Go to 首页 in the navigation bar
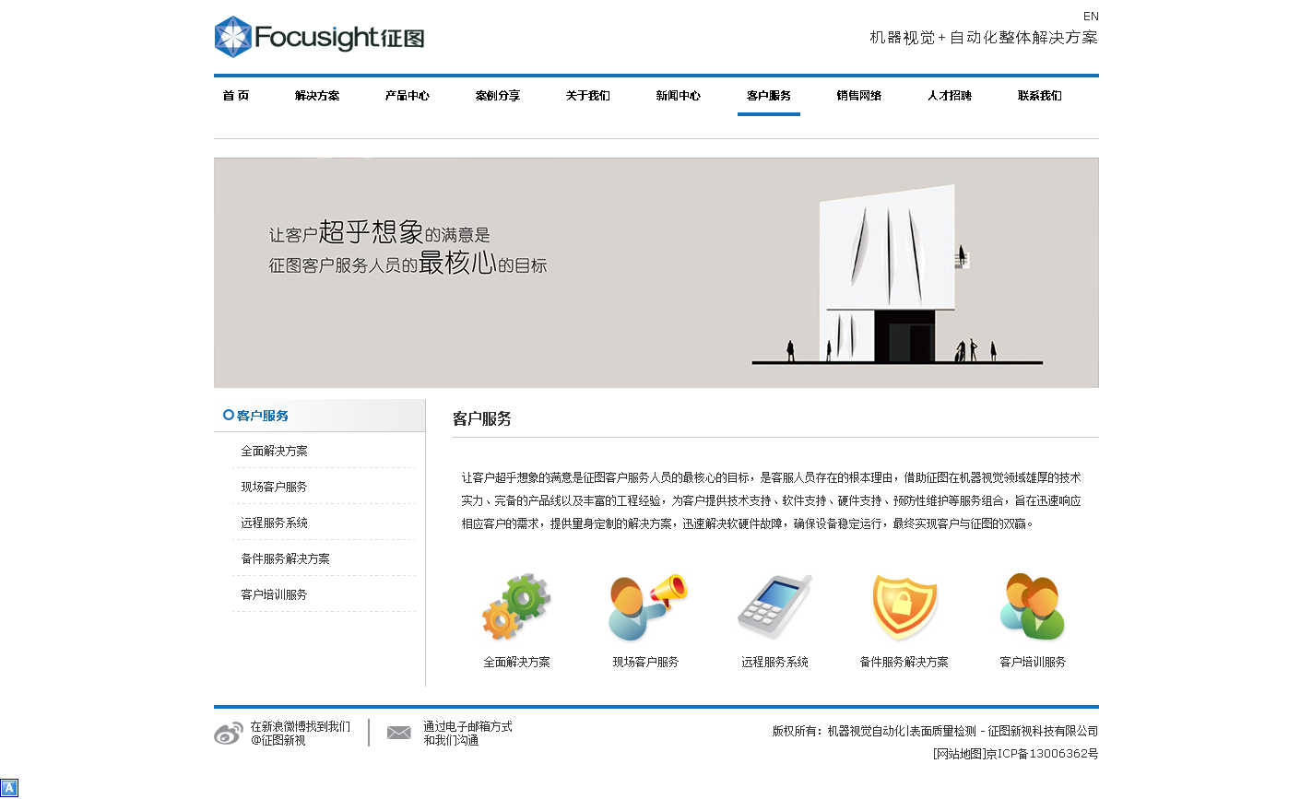 [236, 96]
